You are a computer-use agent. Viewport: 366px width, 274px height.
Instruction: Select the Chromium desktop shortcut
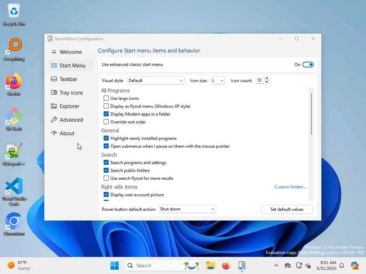14,224
